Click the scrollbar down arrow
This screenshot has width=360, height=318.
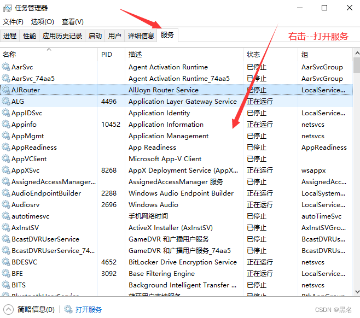[357, 292]
